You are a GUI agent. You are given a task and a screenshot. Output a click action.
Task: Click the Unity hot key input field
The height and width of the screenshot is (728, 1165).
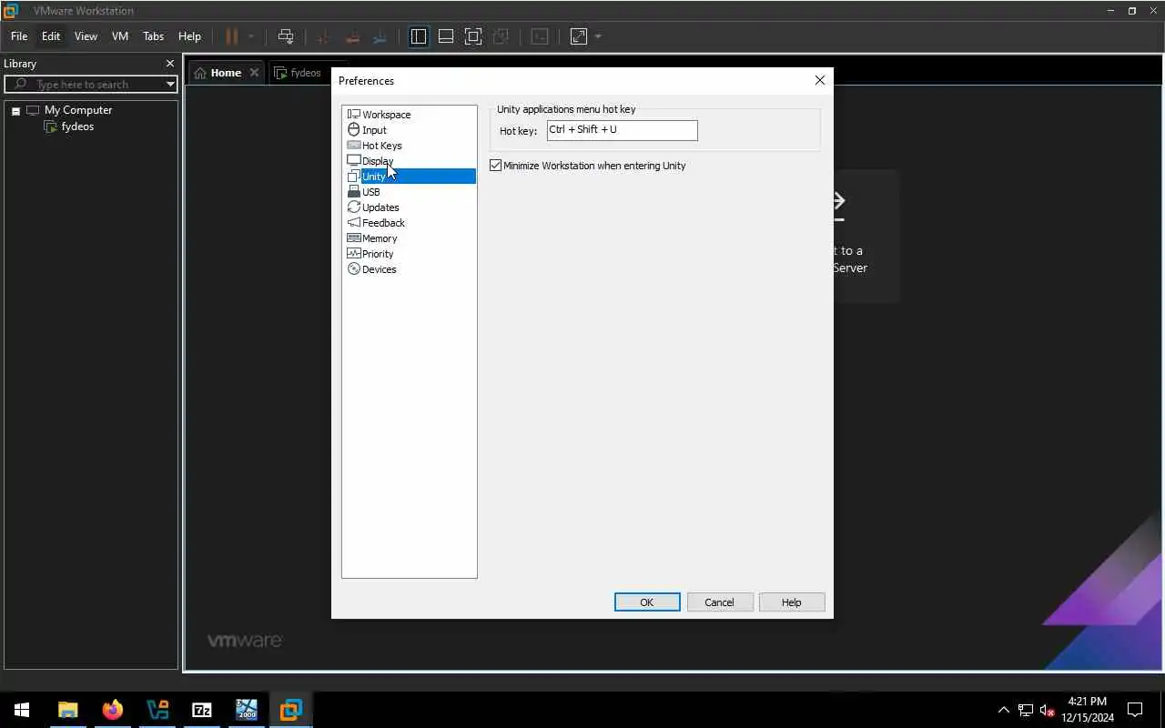point(623,130)
